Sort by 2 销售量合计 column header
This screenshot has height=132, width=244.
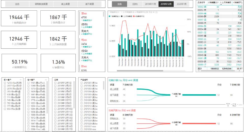coord(213,3)
